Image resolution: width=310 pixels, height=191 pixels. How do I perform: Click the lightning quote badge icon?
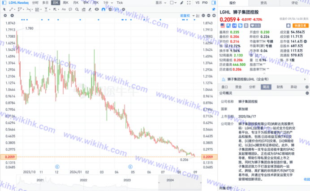(228, 26)
